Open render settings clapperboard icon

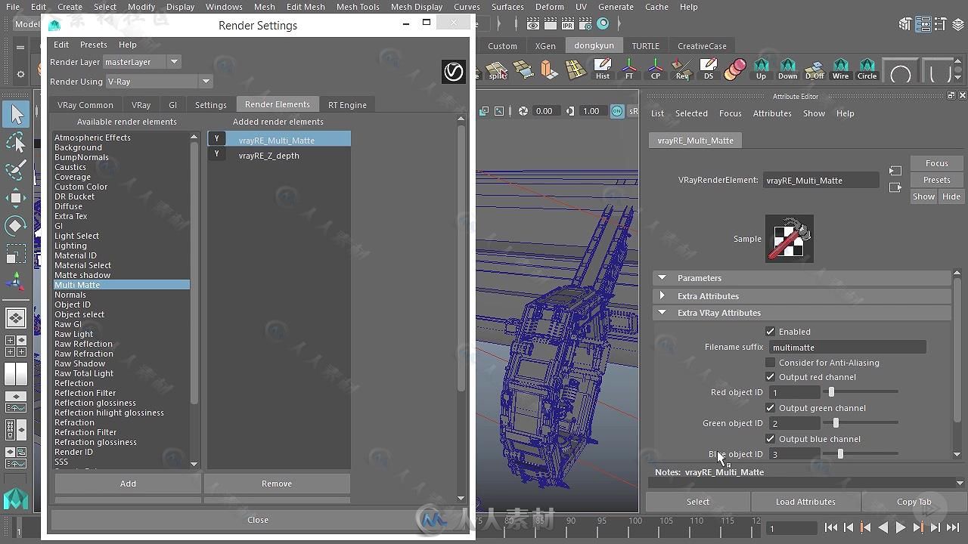click(x=585, y=24)
